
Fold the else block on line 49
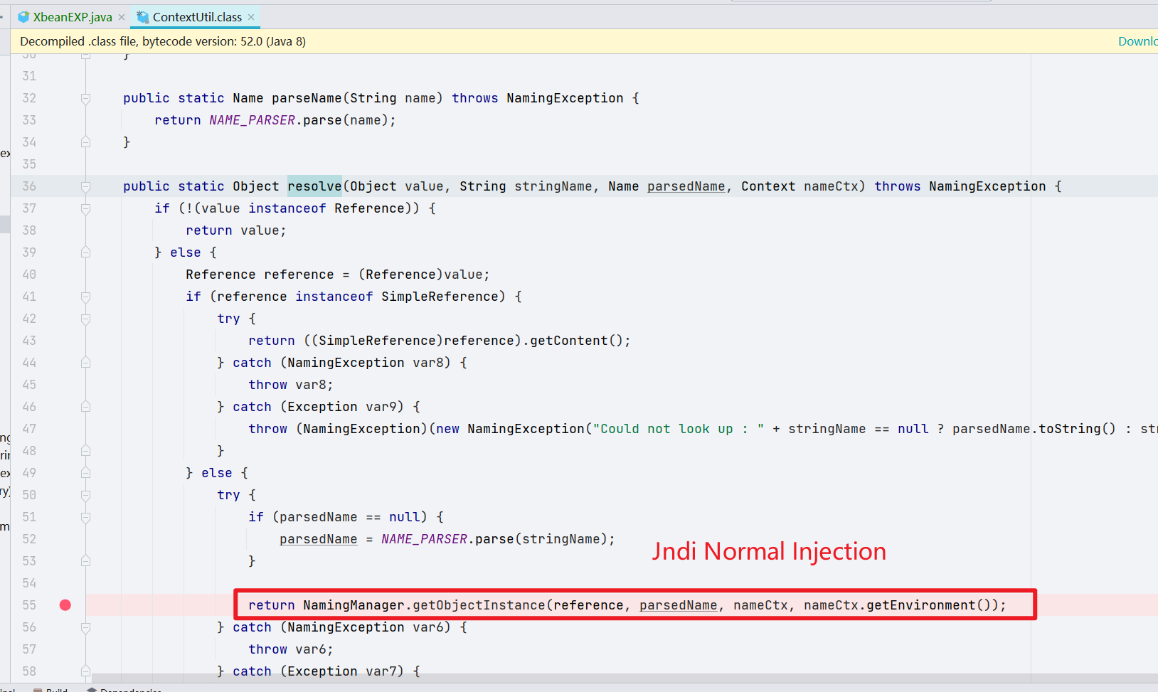coord(85,473)
